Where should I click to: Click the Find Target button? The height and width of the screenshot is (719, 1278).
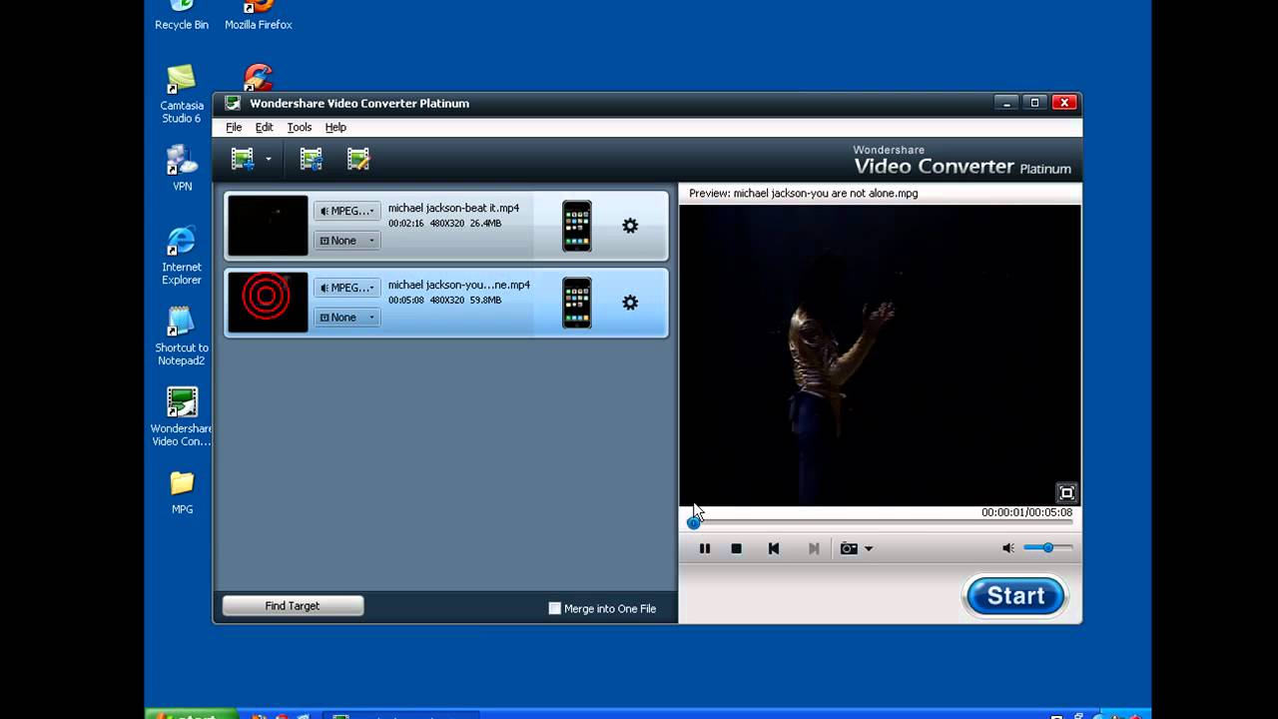[293, 606]
